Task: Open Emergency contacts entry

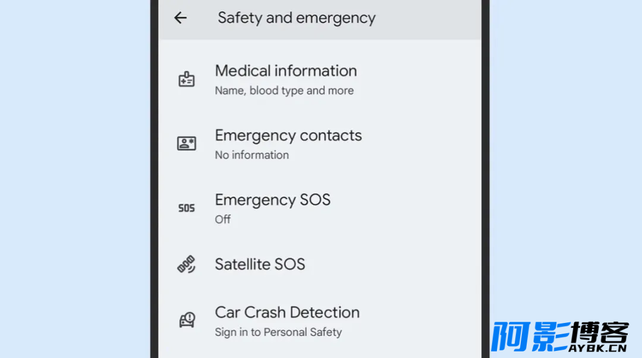Action: (320, 144)
